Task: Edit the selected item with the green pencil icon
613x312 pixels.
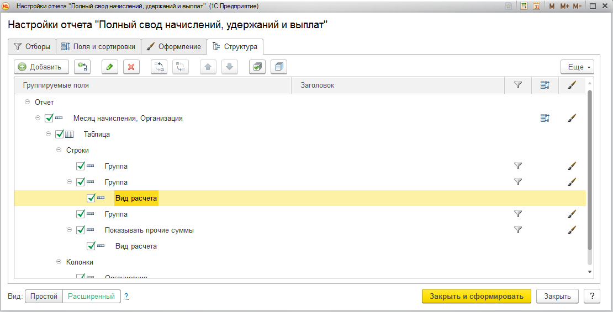Action: [x=109, y=67]
